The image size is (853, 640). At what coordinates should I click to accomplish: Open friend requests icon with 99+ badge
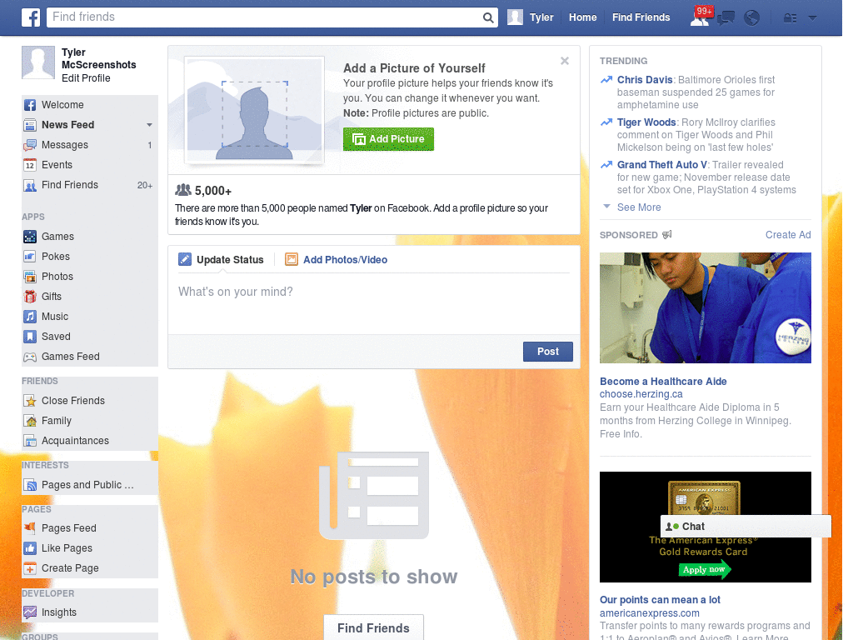click(x=700, y=17)
